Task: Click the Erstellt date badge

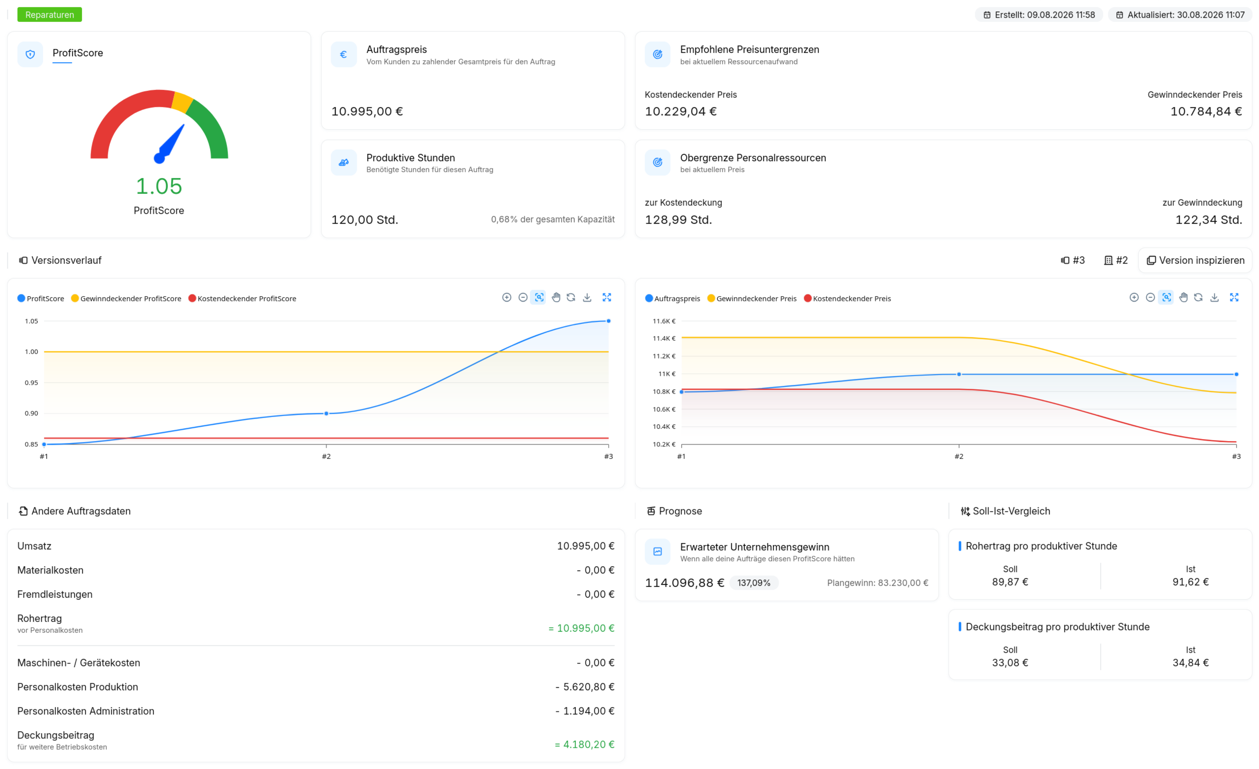Action: coord(1039,15)
